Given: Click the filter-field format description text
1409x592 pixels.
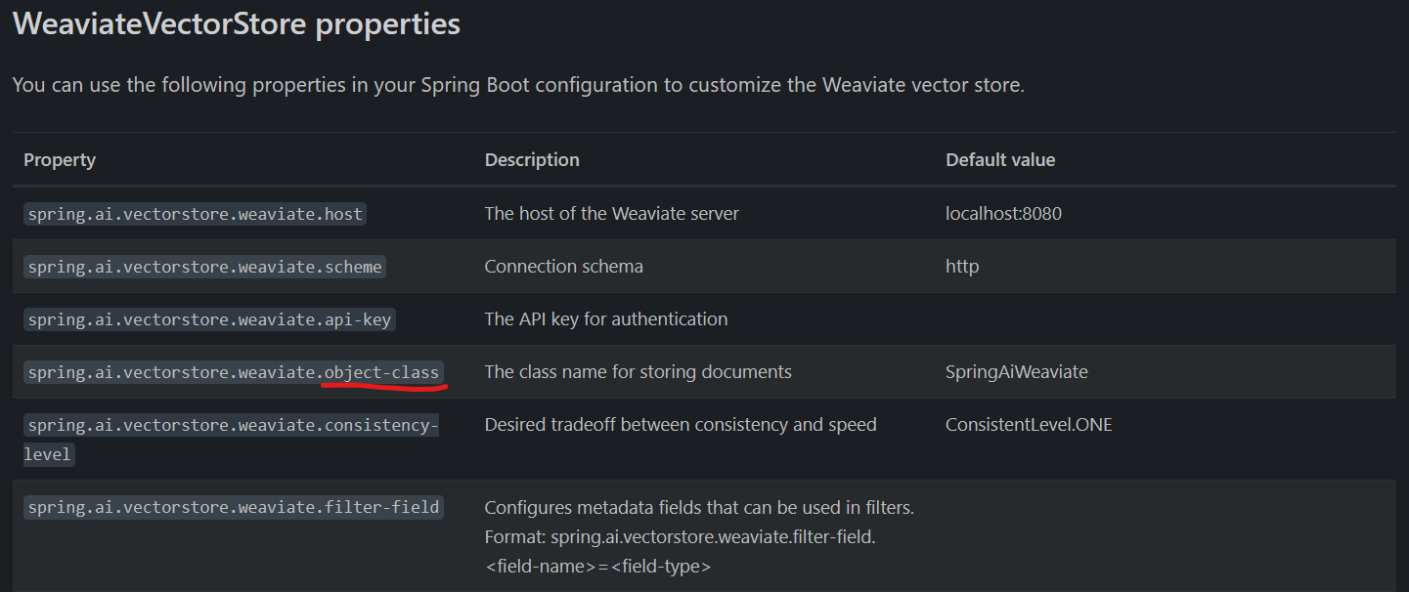Looking at the screenshot, I should (x=700, y=536).
